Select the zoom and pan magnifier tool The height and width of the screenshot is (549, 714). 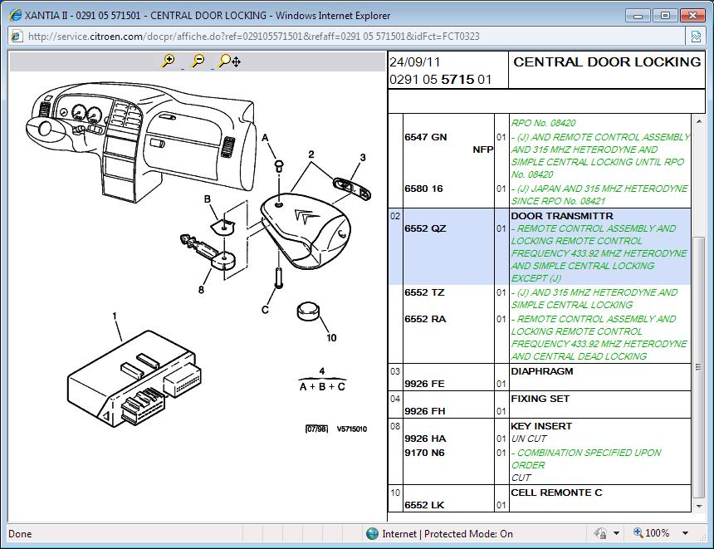tap(229, 61)
